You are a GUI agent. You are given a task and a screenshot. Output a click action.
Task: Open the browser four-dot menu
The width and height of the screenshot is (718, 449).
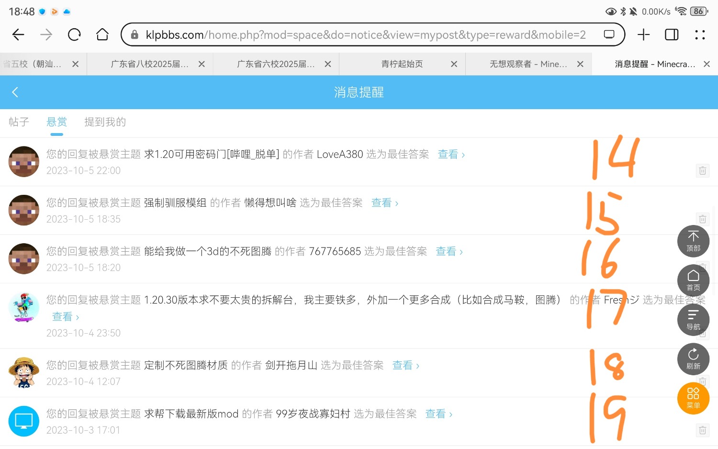pyautogui.click(x=700, y=34)
